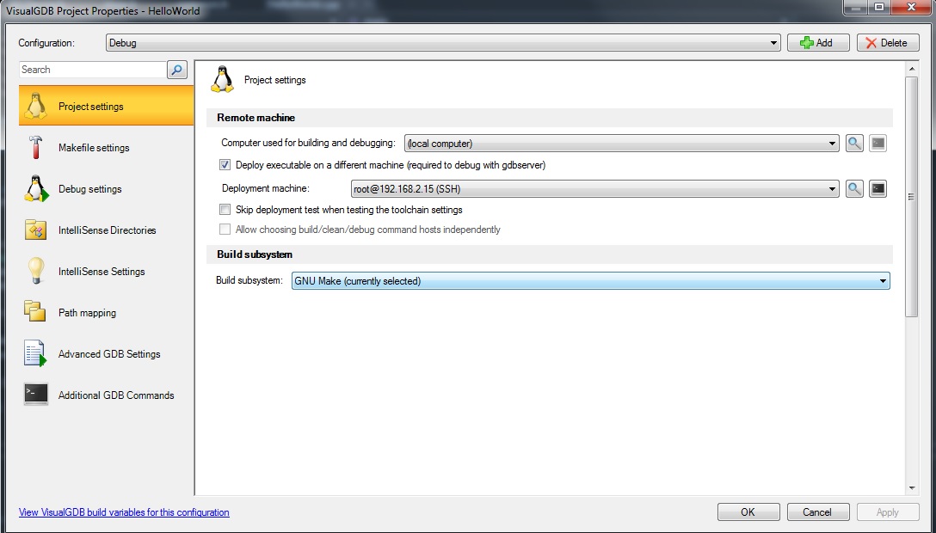This screenshot has height=533, width=936.
Task: Uncheck Deploy executable on a different machine
Action: point(225,164)
